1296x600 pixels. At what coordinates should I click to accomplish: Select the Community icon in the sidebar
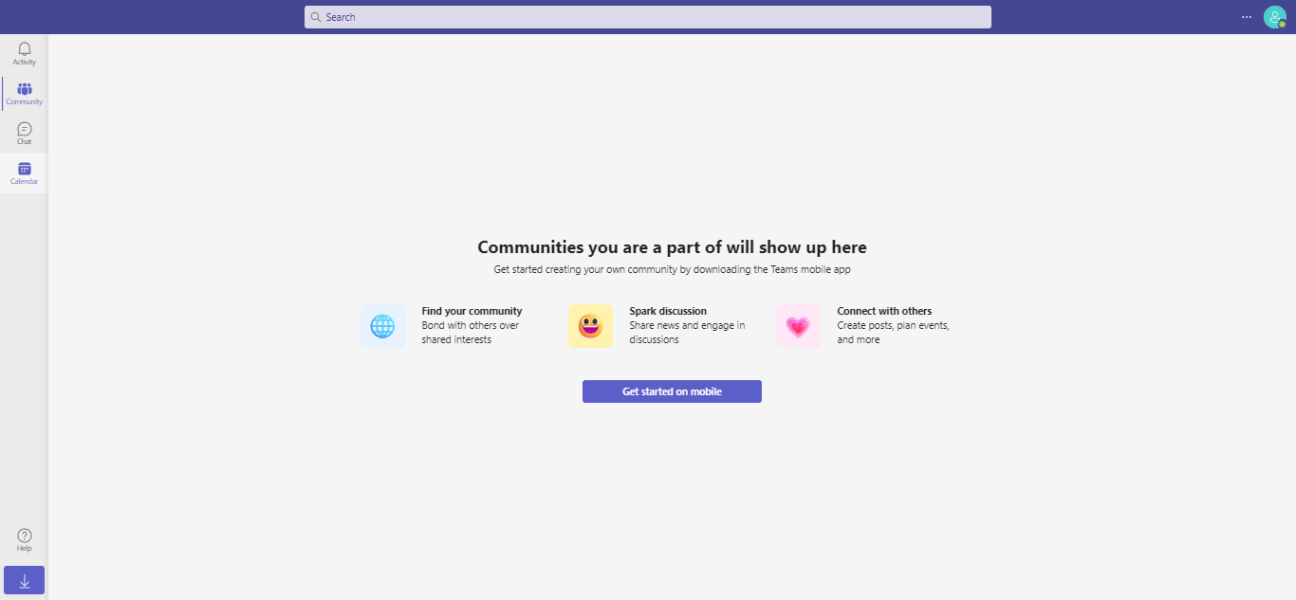coord(25,93)
